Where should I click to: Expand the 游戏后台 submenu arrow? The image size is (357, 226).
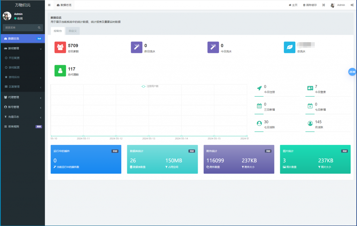coord(41,78)
